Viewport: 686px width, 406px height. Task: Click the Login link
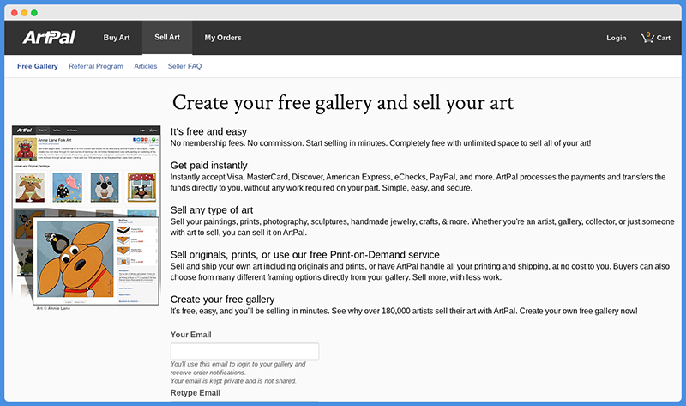pos(616,38)
